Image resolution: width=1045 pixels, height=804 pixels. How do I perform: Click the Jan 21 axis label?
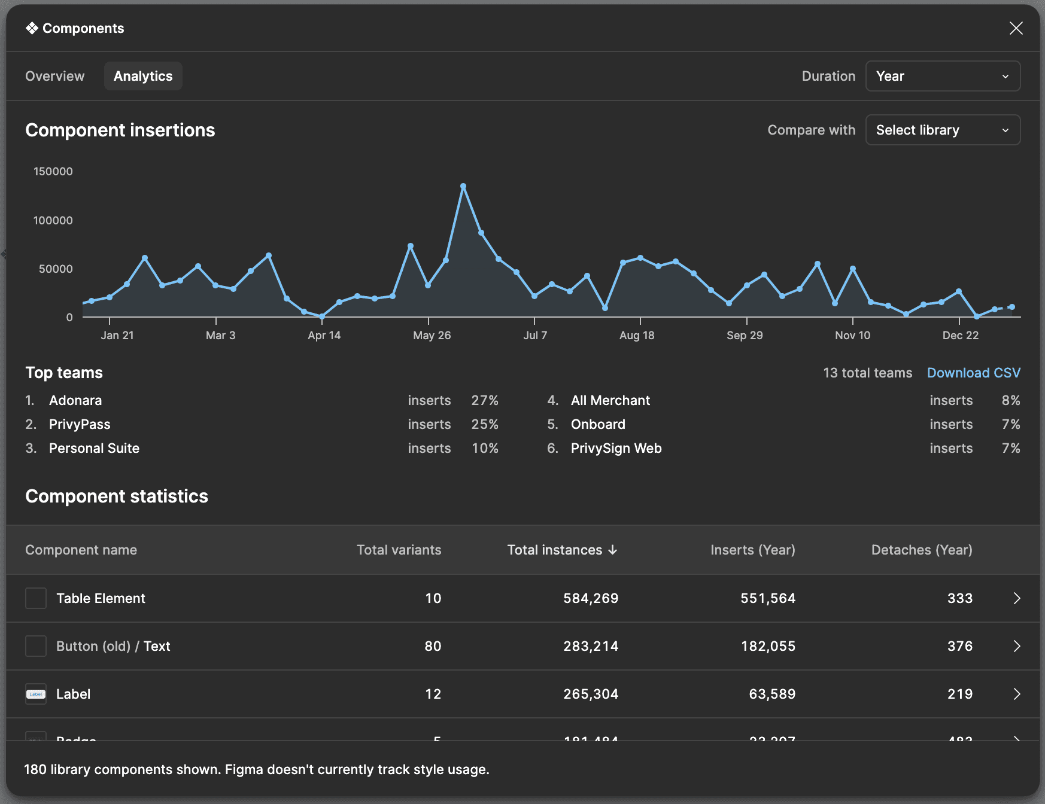point(117,335)
